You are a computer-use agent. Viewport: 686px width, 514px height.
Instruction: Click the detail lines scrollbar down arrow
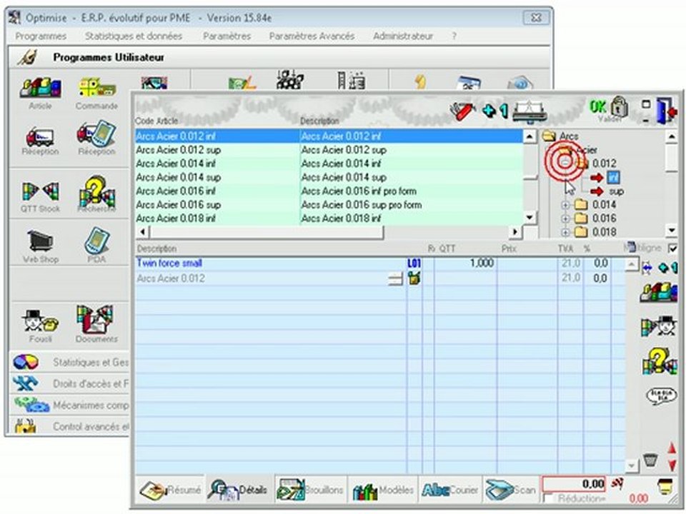[631, 466]
